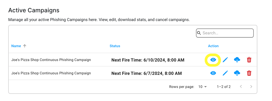Delete the 6/7/2024 campaign with trash icon
The height and width of the screenshot is (101, 272).
click(249, 73)
